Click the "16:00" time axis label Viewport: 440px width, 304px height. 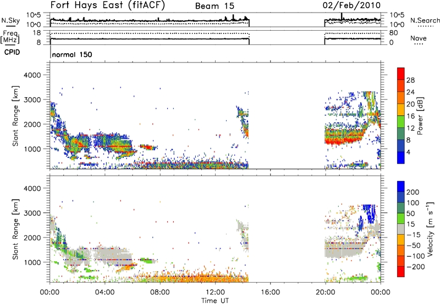[x=270, y=292]
